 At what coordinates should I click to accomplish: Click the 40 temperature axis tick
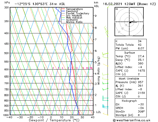point(93,117)
